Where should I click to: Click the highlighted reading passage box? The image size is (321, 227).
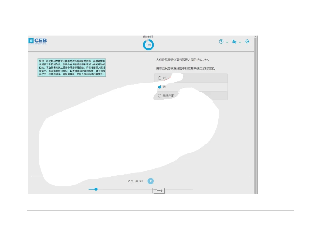coord(71,68)
